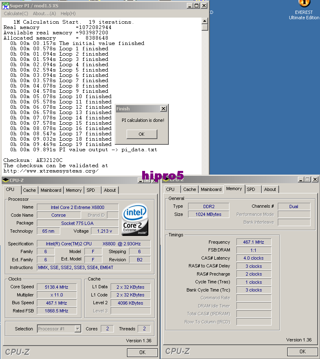
Task: Click the Core Speed value 5138.4 MHz
Action: 57,287
